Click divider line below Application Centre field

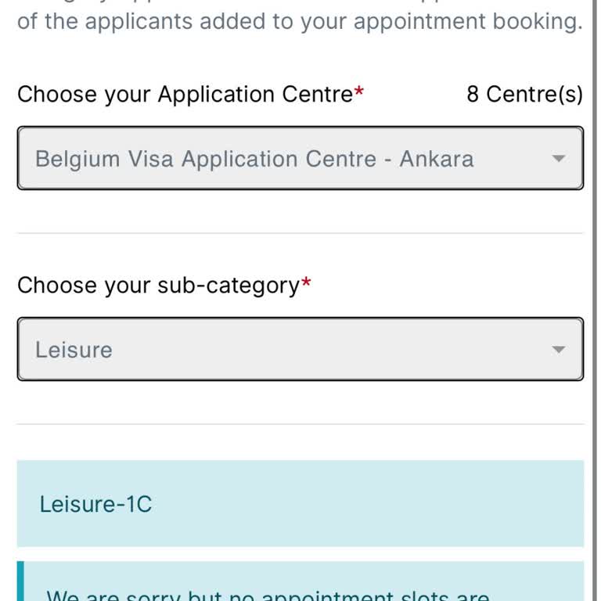tap(300, 233)
